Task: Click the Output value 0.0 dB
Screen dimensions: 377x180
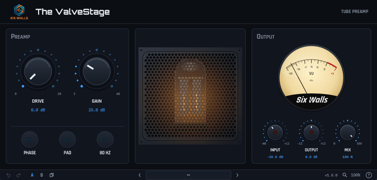Action: [311, 157]
